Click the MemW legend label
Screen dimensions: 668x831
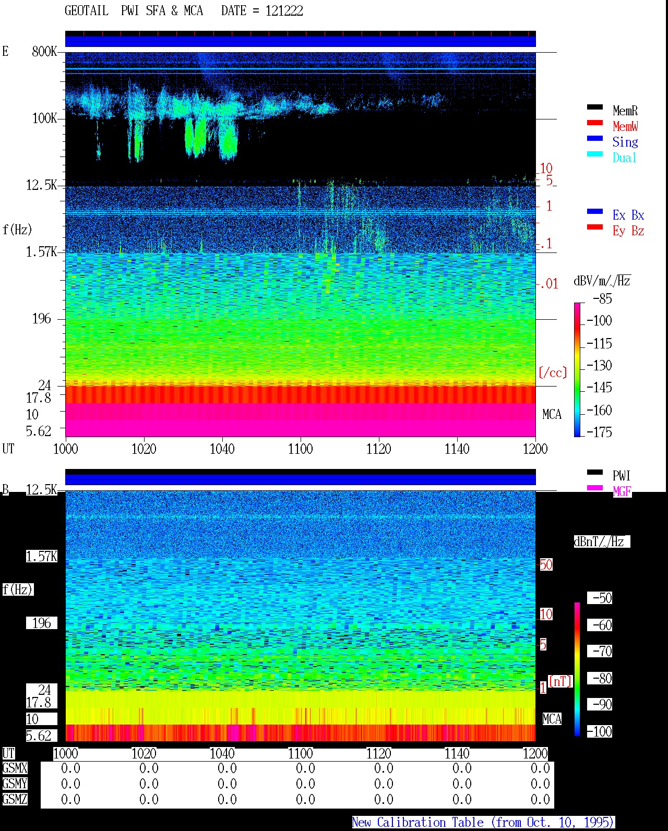[x=625, y=126]
